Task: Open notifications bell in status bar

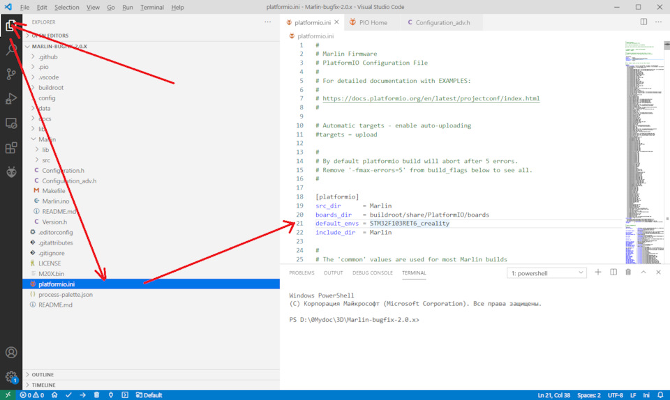Action: pos(660,395)
